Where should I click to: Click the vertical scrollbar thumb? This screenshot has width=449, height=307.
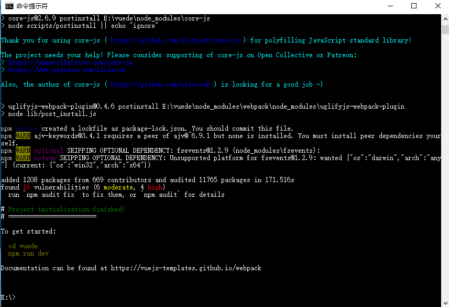[x=445, y=29]
